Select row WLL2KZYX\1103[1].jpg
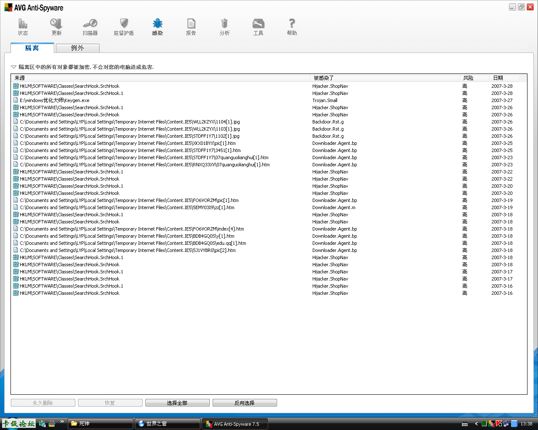 (x=269, y=129)
